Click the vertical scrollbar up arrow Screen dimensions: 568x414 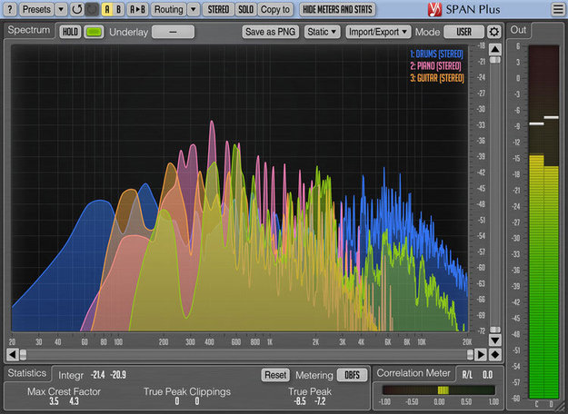point(495,48)
